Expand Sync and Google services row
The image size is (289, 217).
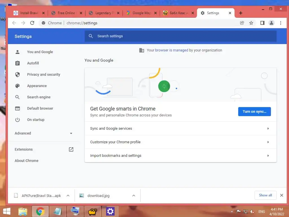180,129
